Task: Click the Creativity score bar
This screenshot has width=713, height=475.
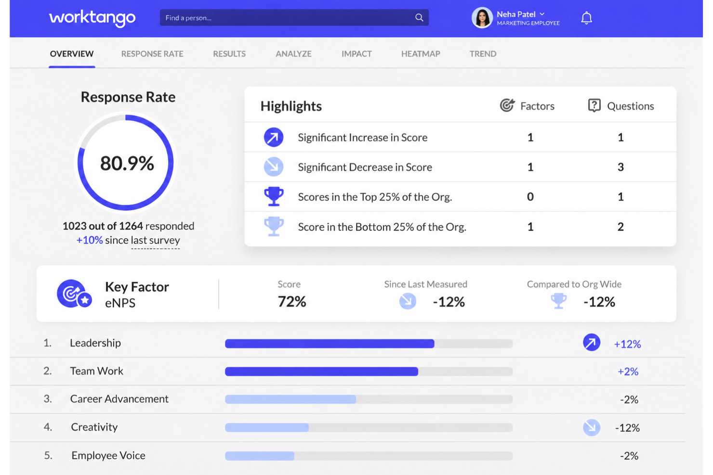Action: click(369, 427)
